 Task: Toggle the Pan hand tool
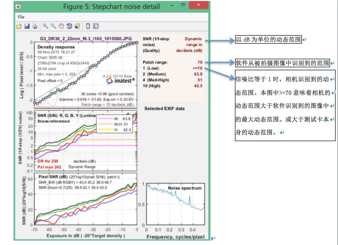coord(61,26)
